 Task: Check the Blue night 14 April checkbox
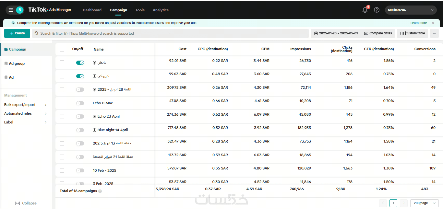click(x=62, y=130)
